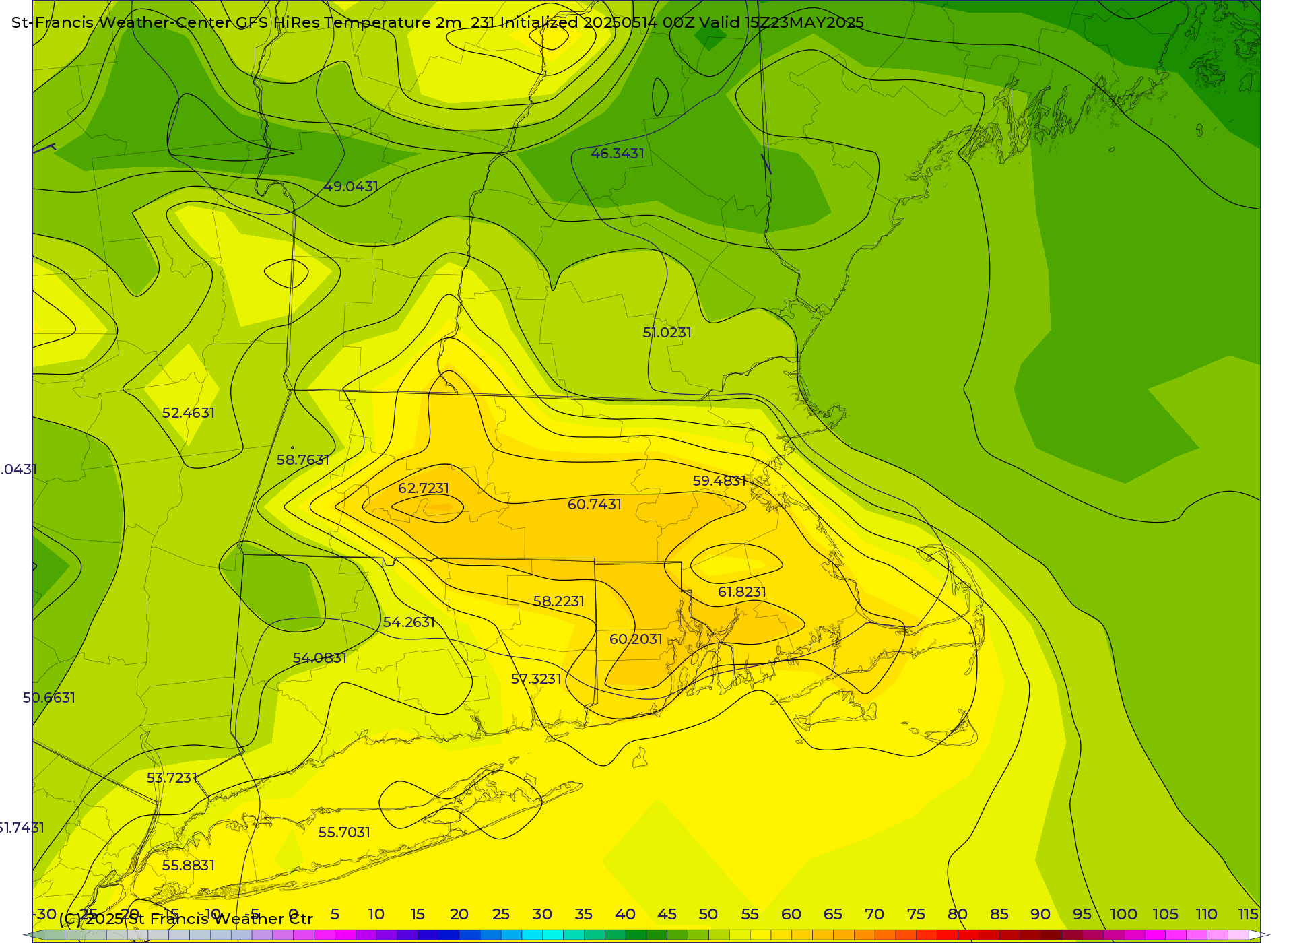Image resolution: width=1293 pixels, height=943 pixels.
Task: Click the '20' tick label on the color scale
Action: point(459,915)
